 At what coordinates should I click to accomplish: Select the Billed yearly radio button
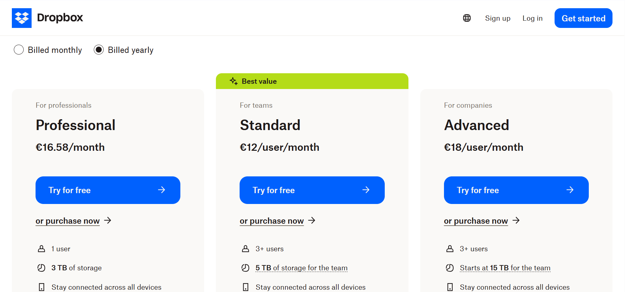pyautogui.click(x=99, y=50)
